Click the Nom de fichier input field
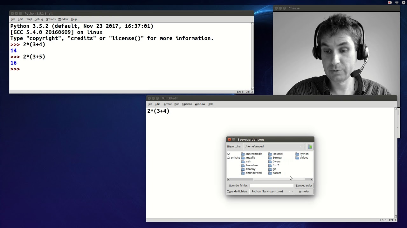This screenshot has height=228, width=407. coord(271,186)
